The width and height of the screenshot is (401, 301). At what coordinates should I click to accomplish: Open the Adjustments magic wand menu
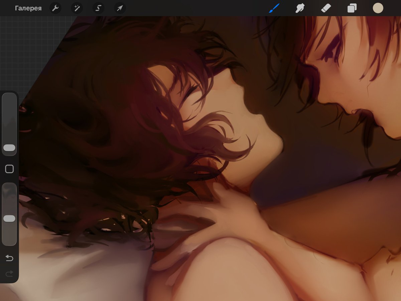coord(77,8)
